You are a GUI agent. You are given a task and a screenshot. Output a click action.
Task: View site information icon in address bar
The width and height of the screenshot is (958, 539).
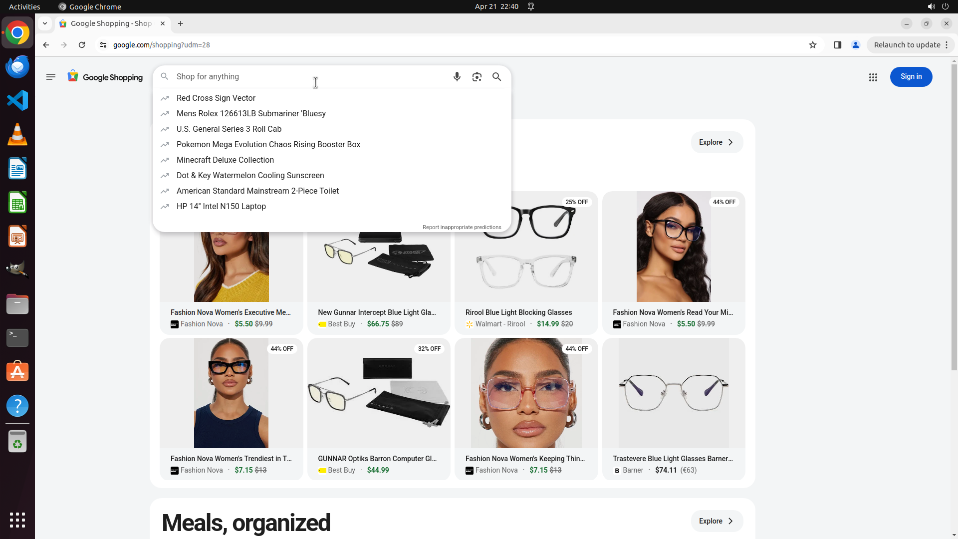[x=103, y=45]
